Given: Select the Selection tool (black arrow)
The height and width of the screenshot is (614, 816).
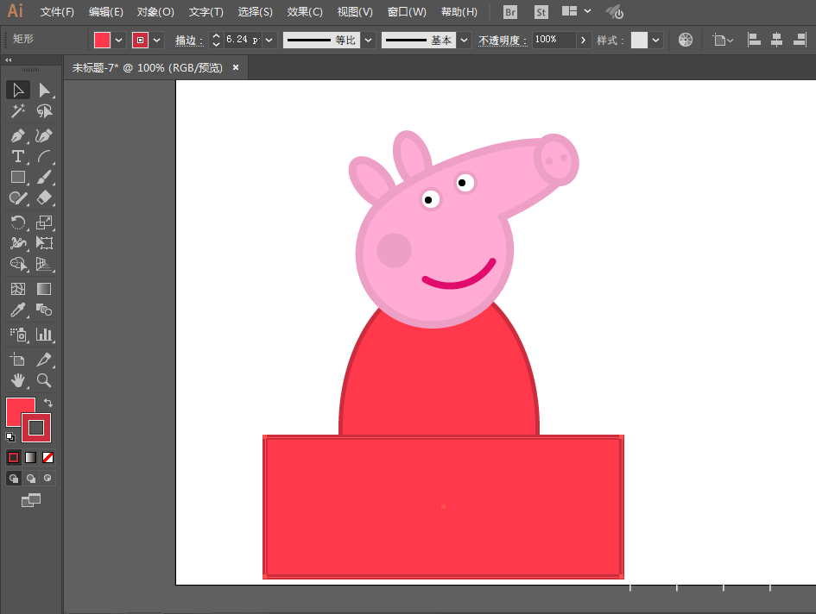Looking at the screenshot, I should coord(17,90).
